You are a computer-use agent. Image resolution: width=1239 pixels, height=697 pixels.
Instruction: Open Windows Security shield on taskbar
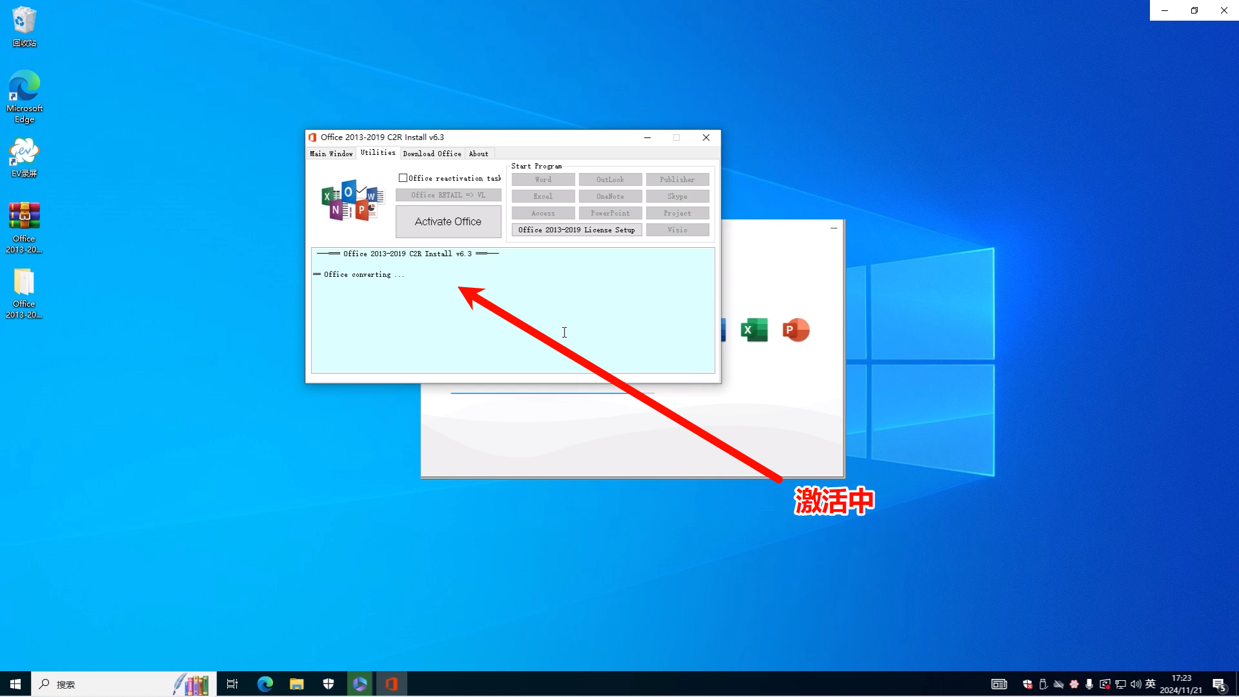point(328,684)
